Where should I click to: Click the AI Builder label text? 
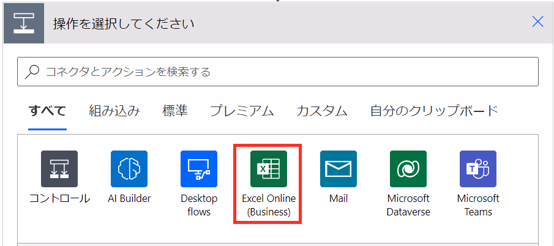pos(129,198)
